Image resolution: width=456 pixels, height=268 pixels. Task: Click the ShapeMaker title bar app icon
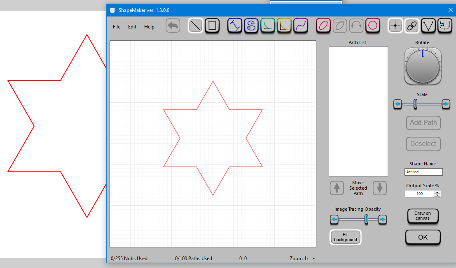[112, 10]
